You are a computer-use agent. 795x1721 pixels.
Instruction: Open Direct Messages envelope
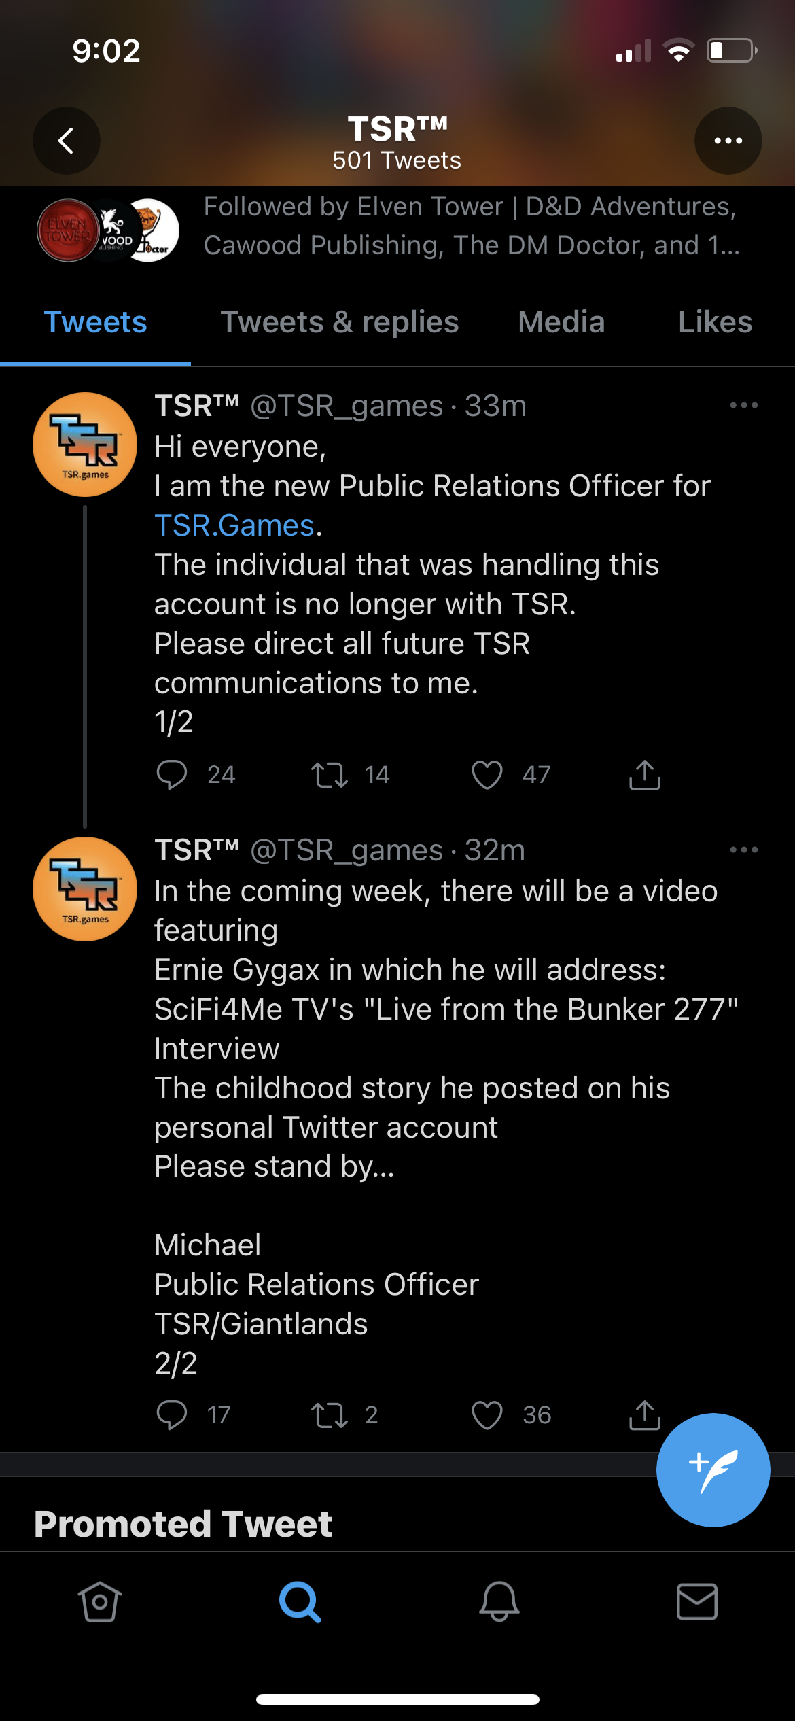(x=697, y=1602)
